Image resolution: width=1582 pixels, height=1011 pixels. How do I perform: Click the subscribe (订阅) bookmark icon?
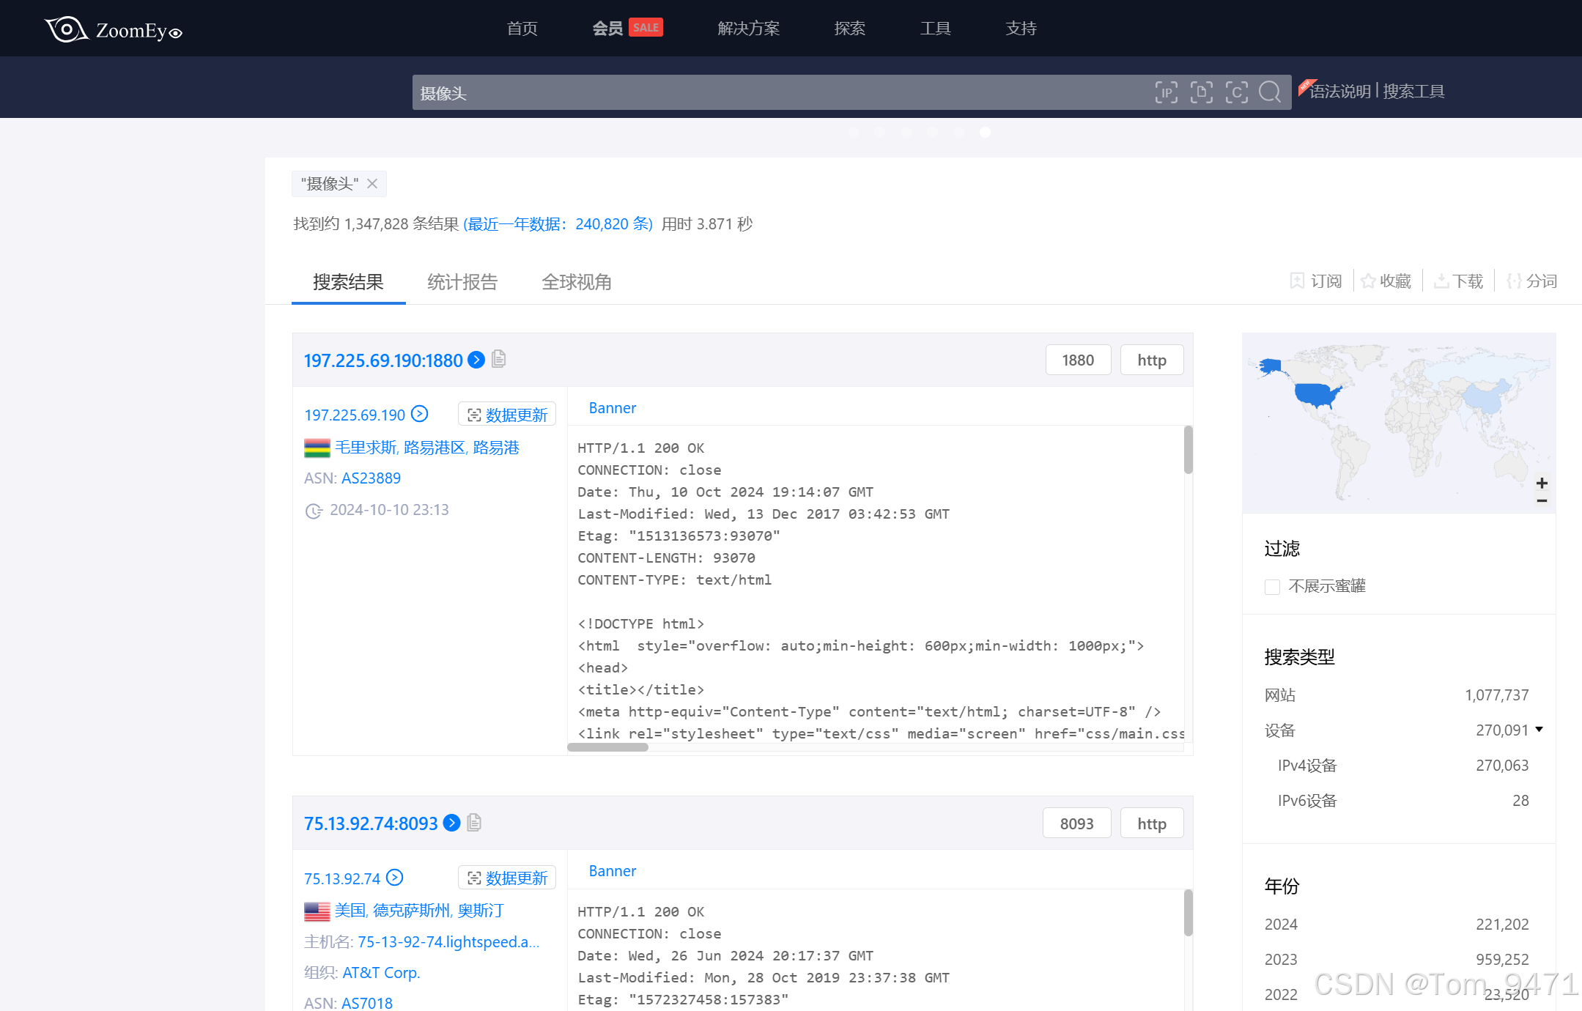tap(1297, 281)
